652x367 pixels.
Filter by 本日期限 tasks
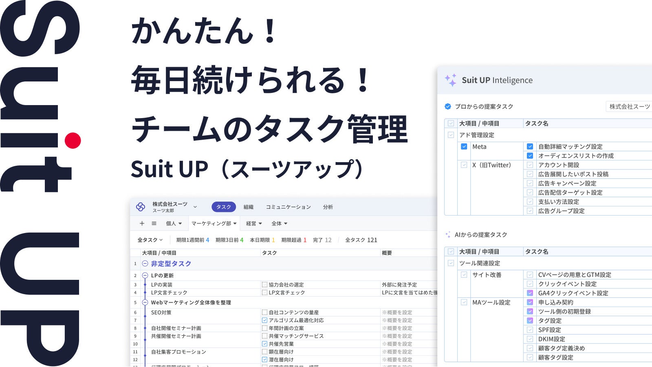(262, 240)
